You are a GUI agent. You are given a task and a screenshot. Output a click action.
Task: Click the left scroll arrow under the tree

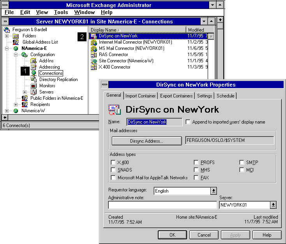5,118
